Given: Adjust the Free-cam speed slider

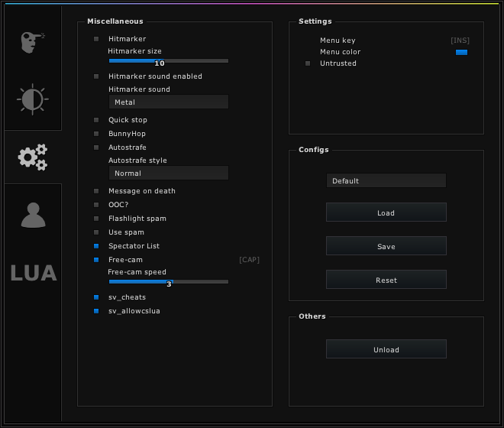Looking at the screenshot, I should tap(169, 281).
